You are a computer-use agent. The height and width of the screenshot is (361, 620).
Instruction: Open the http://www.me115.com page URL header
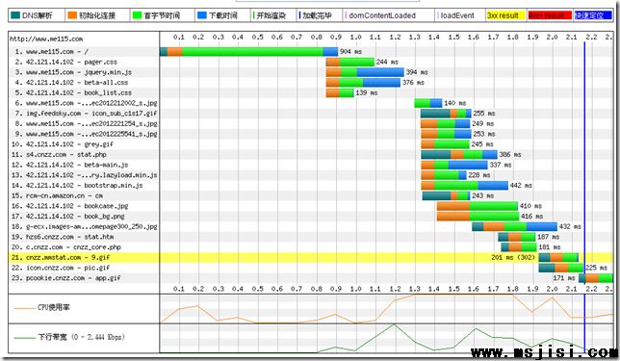46,39
